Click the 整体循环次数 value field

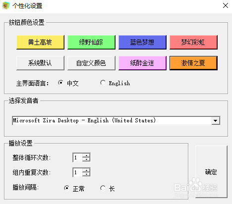click(78, 157)
